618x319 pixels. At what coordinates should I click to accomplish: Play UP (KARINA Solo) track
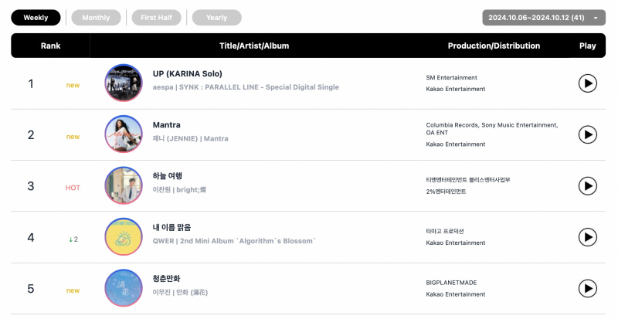587,83
